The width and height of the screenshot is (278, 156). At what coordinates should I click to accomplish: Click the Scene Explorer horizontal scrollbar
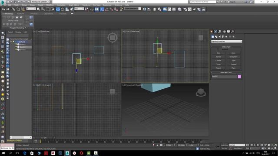point(20,137)
